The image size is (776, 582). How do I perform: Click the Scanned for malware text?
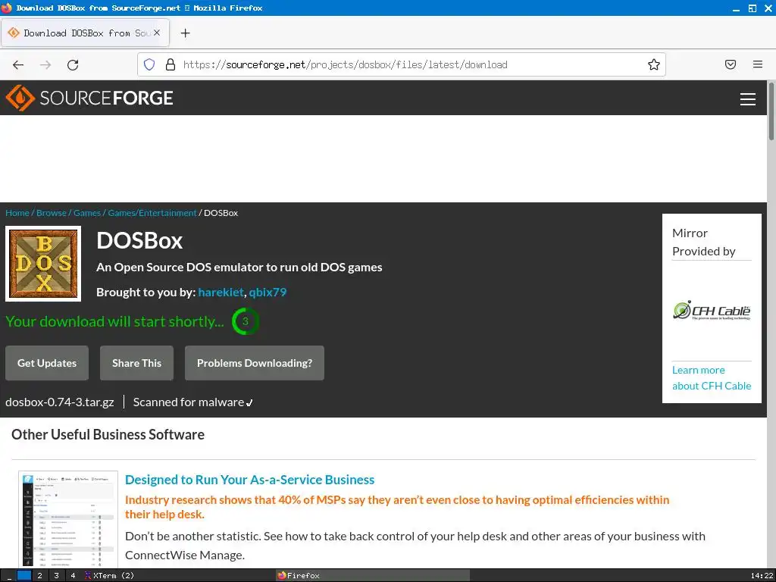(x=189, y=402)
